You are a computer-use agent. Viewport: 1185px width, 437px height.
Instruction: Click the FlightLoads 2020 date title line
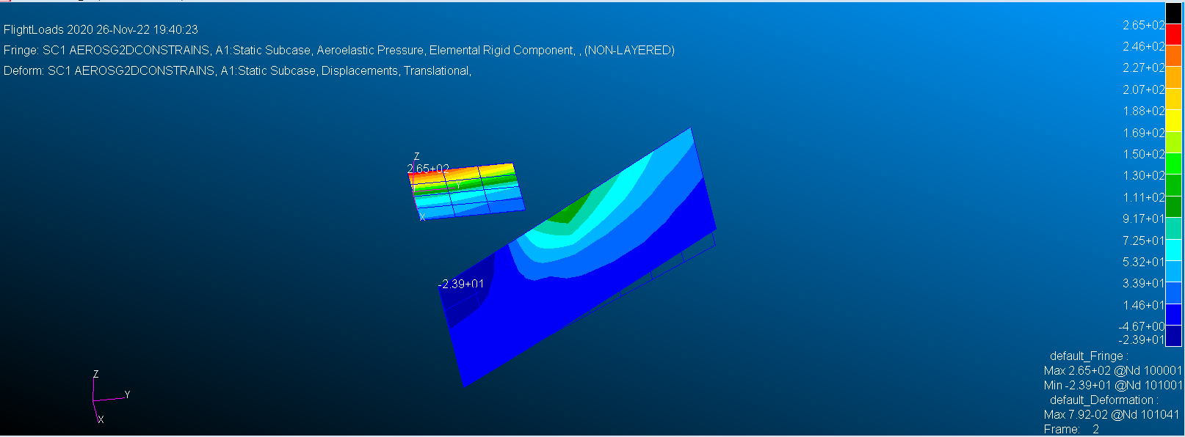pos(101,30)
